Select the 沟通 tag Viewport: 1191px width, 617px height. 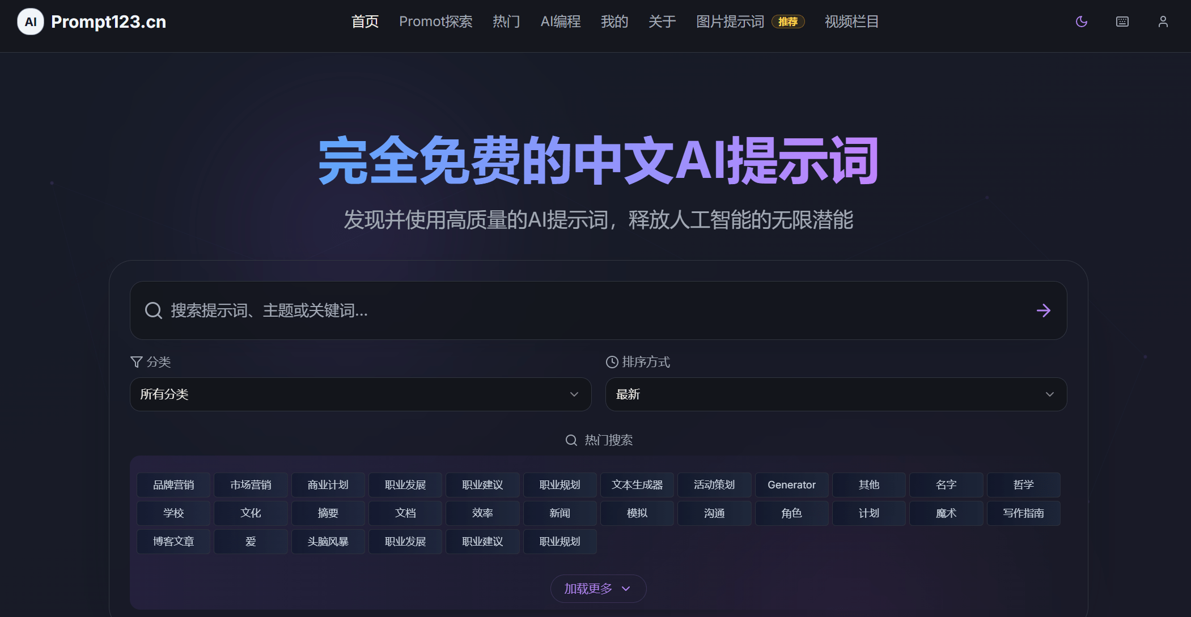(x=714, y=513)
